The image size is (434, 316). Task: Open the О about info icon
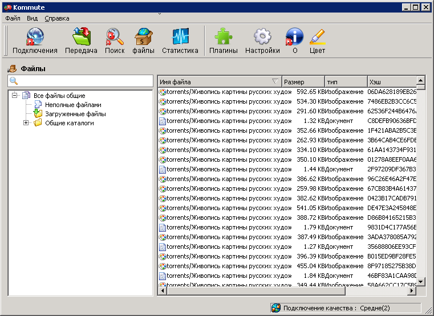tap(295, 40)
